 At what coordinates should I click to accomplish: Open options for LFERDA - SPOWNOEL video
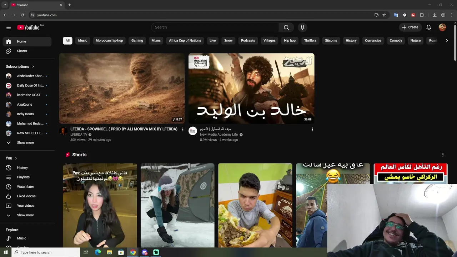coord(183,130)
